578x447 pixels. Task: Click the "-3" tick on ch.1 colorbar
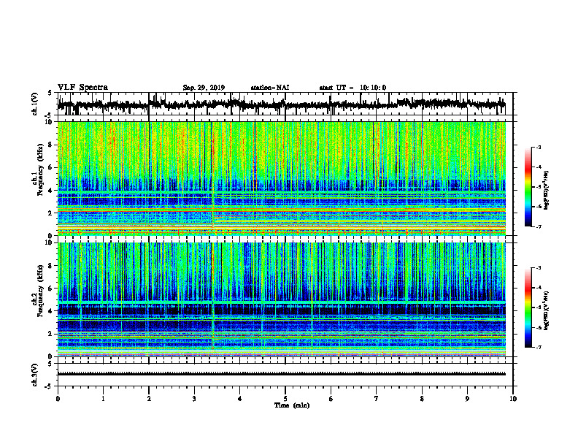[x=539, y=148]
